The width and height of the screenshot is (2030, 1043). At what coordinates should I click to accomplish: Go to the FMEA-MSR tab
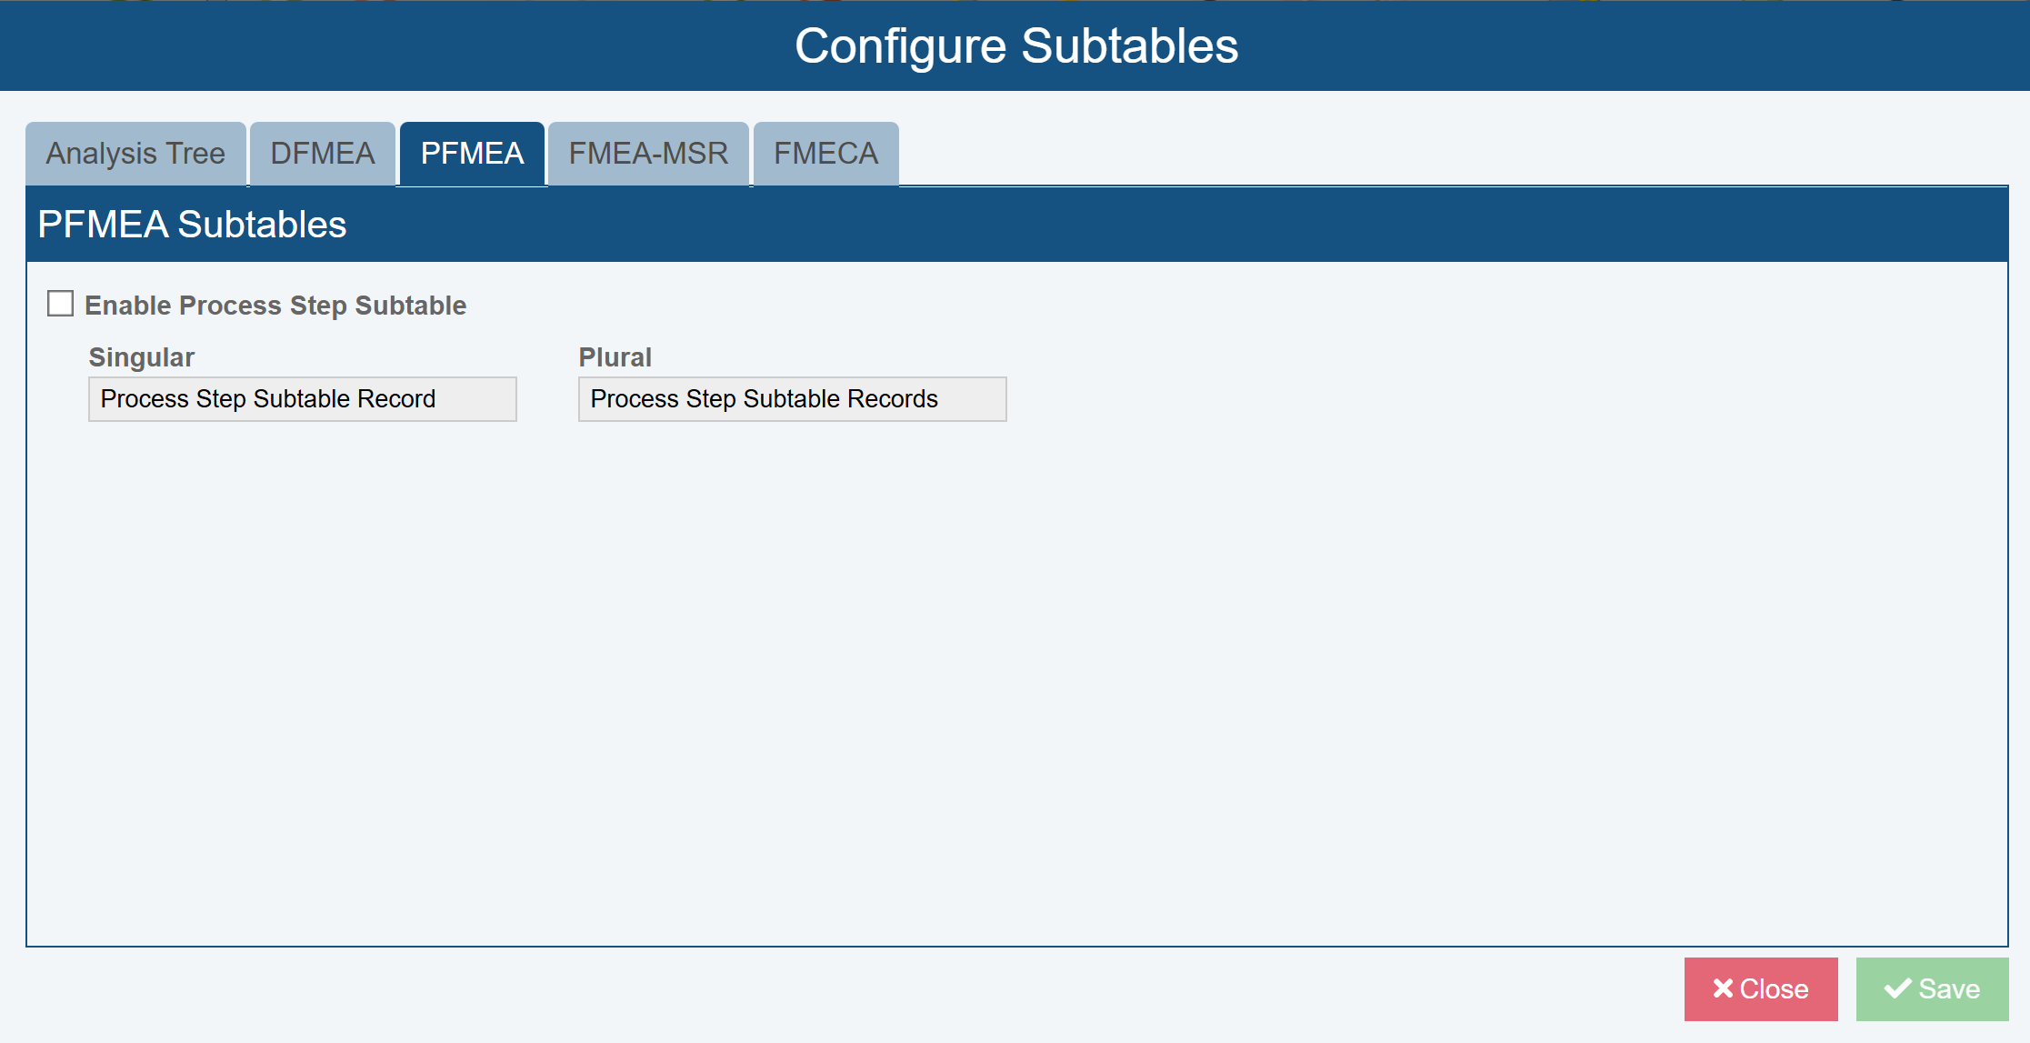tap(648, 154)
